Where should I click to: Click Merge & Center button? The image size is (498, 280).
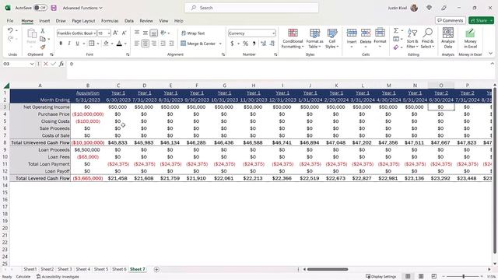point(198,44)
